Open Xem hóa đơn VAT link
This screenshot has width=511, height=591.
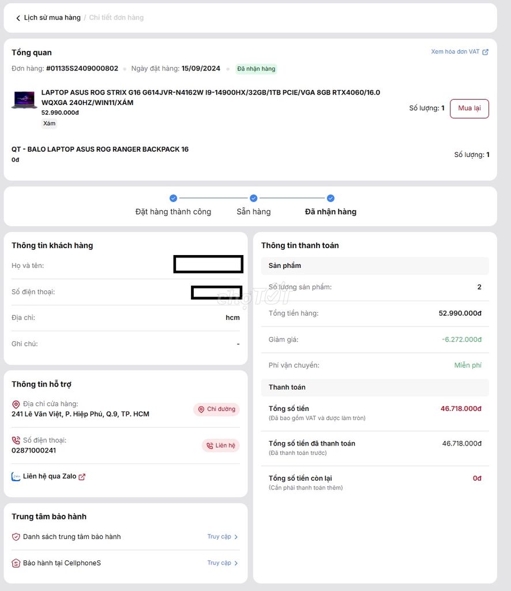(x=455, y=51)
